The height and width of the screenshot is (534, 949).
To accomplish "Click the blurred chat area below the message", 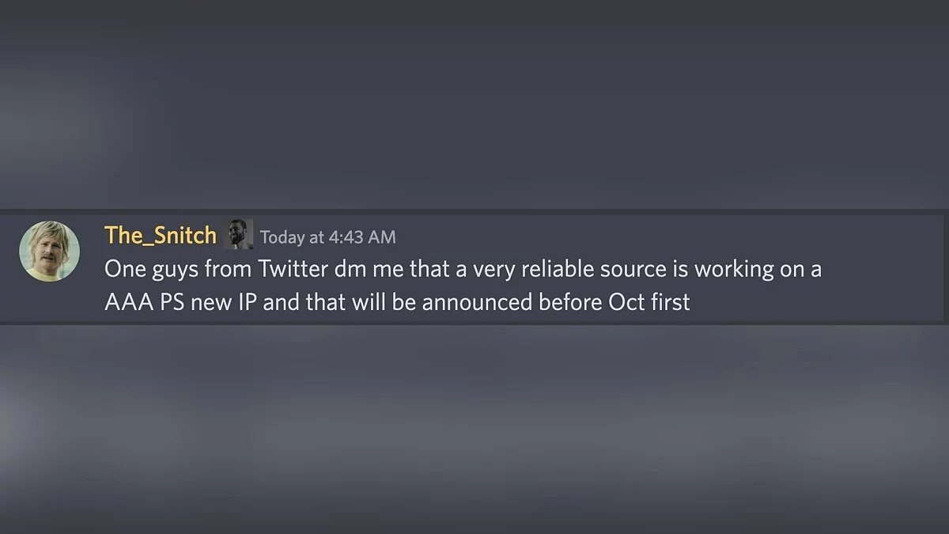I will (475, 427).
